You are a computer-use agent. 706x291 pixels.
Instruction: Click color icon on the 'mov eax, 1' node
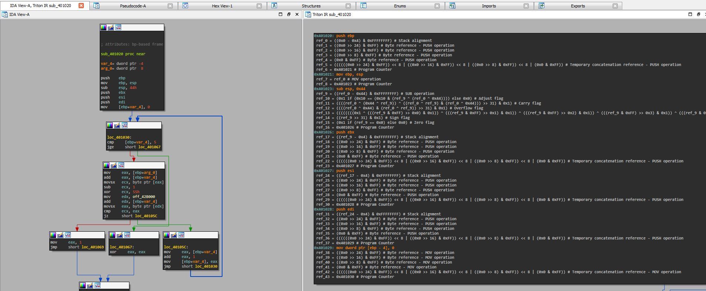(53, 235)
